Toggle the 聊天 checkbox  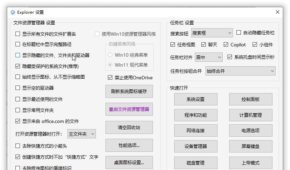tap(203, 45)
